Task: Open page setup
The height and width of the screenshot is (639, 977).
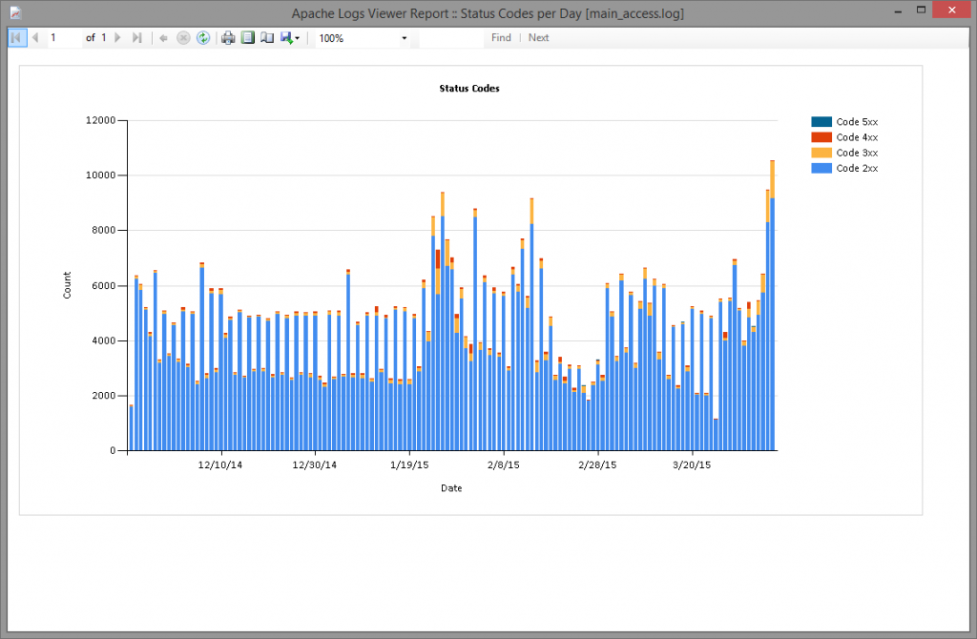Action: tap(267, 38)
